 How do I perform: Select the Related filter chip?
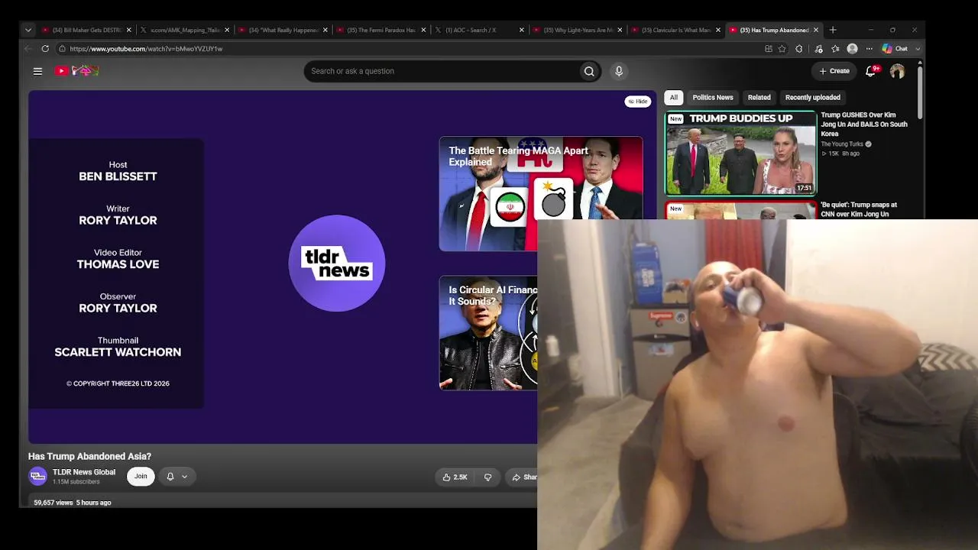click(759, 98)
